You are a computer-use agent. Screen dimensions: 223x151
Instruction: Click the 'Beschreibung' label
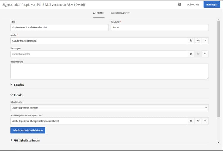17,62
